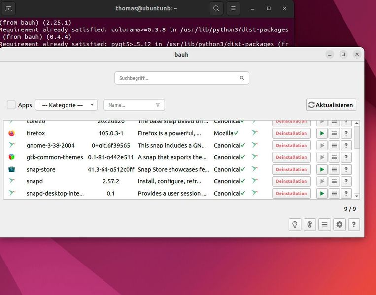376x295 pixels.
Task: Uninstall gtk-common-themes with Deinstallation button
Action: [291, 157]
